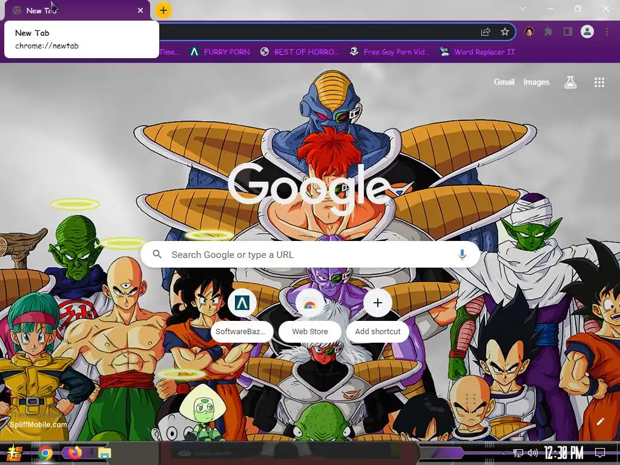This screenshot has width=620, height=465.
Task: Focus the Search Google or type a URL box
Action: click(311, 255)
